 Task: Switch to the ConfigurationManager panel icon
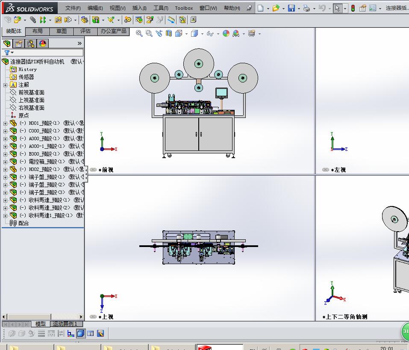30,43
